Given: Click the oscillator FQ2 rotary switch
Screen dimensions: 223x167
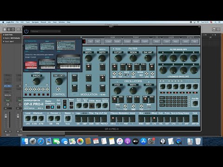Looking at the screenshot, I should coord(141,106).
